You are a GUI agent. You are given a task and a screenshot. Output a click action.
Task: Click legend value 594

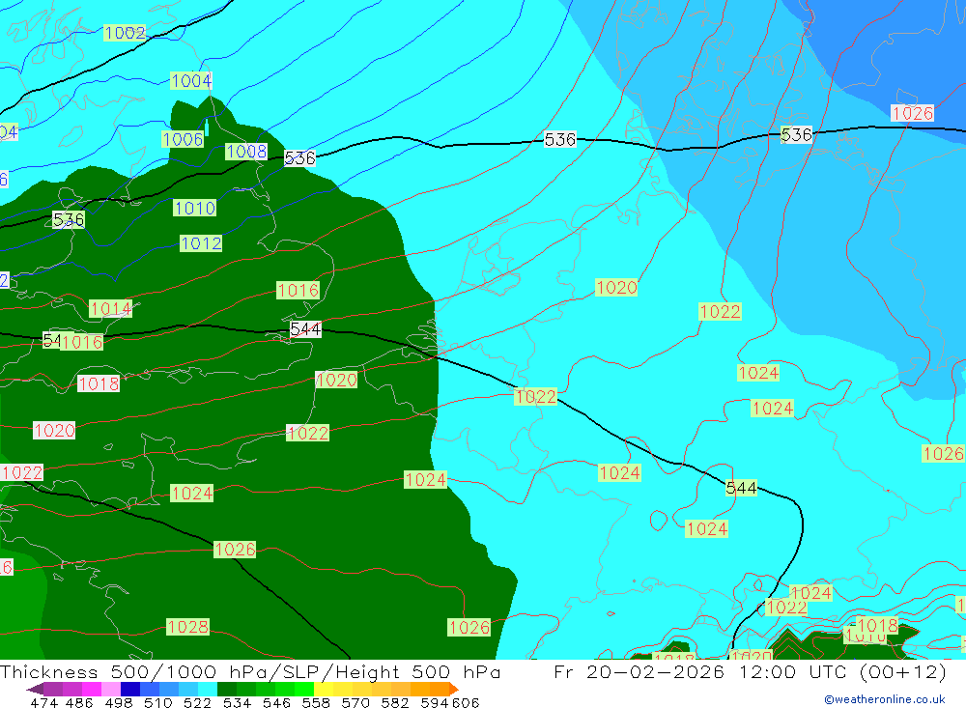434,702
